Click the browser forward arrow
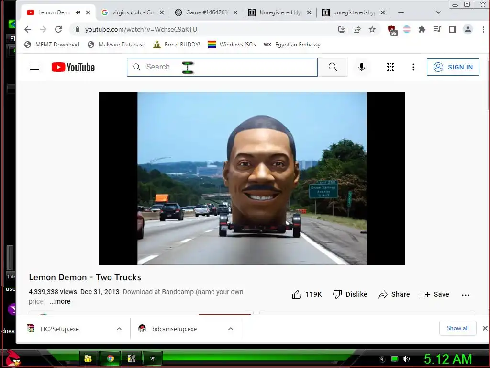This screenshot has height=368, width=490. (x=43, y=29)
